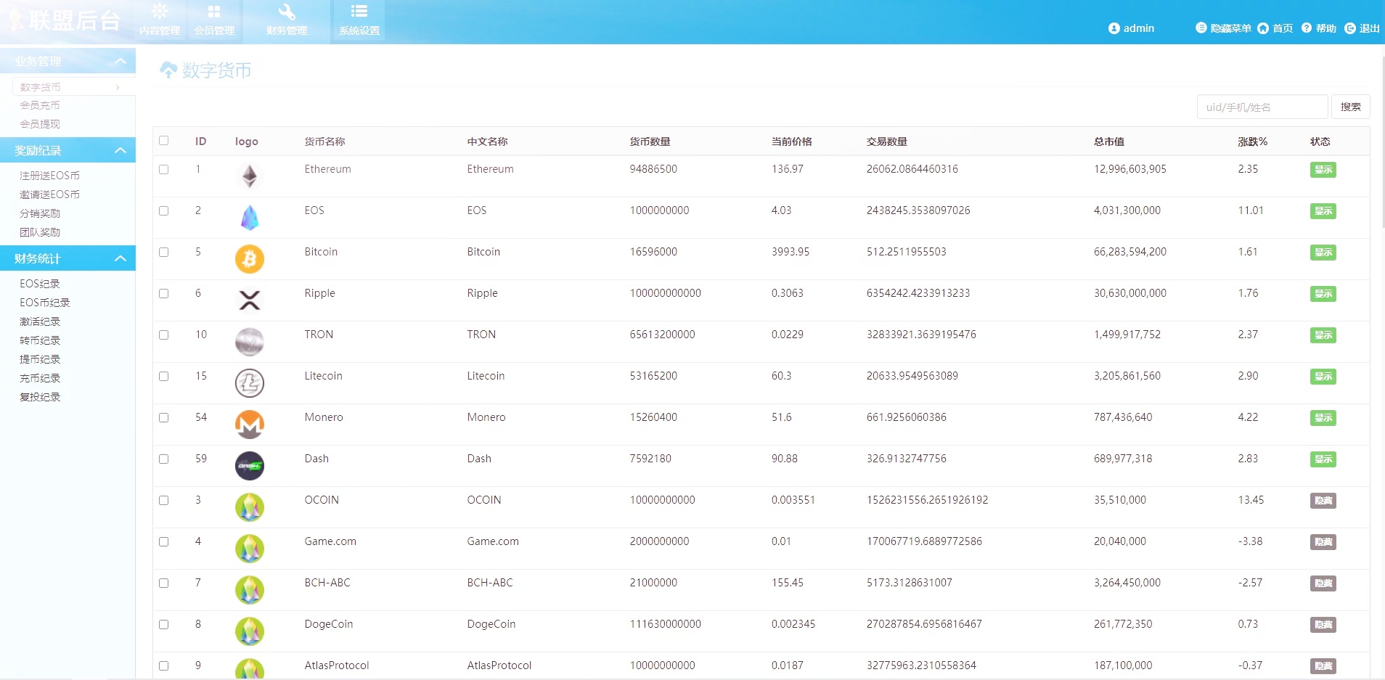Image resolution: width=1385 pixels, height=680 pixels.
Task: Click the 涨跌% column header
Action: [x=1253, y=142]
